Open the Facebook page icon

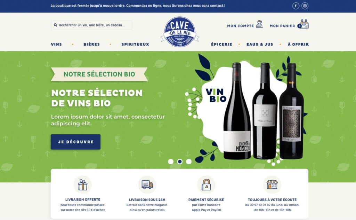point(296,6)
